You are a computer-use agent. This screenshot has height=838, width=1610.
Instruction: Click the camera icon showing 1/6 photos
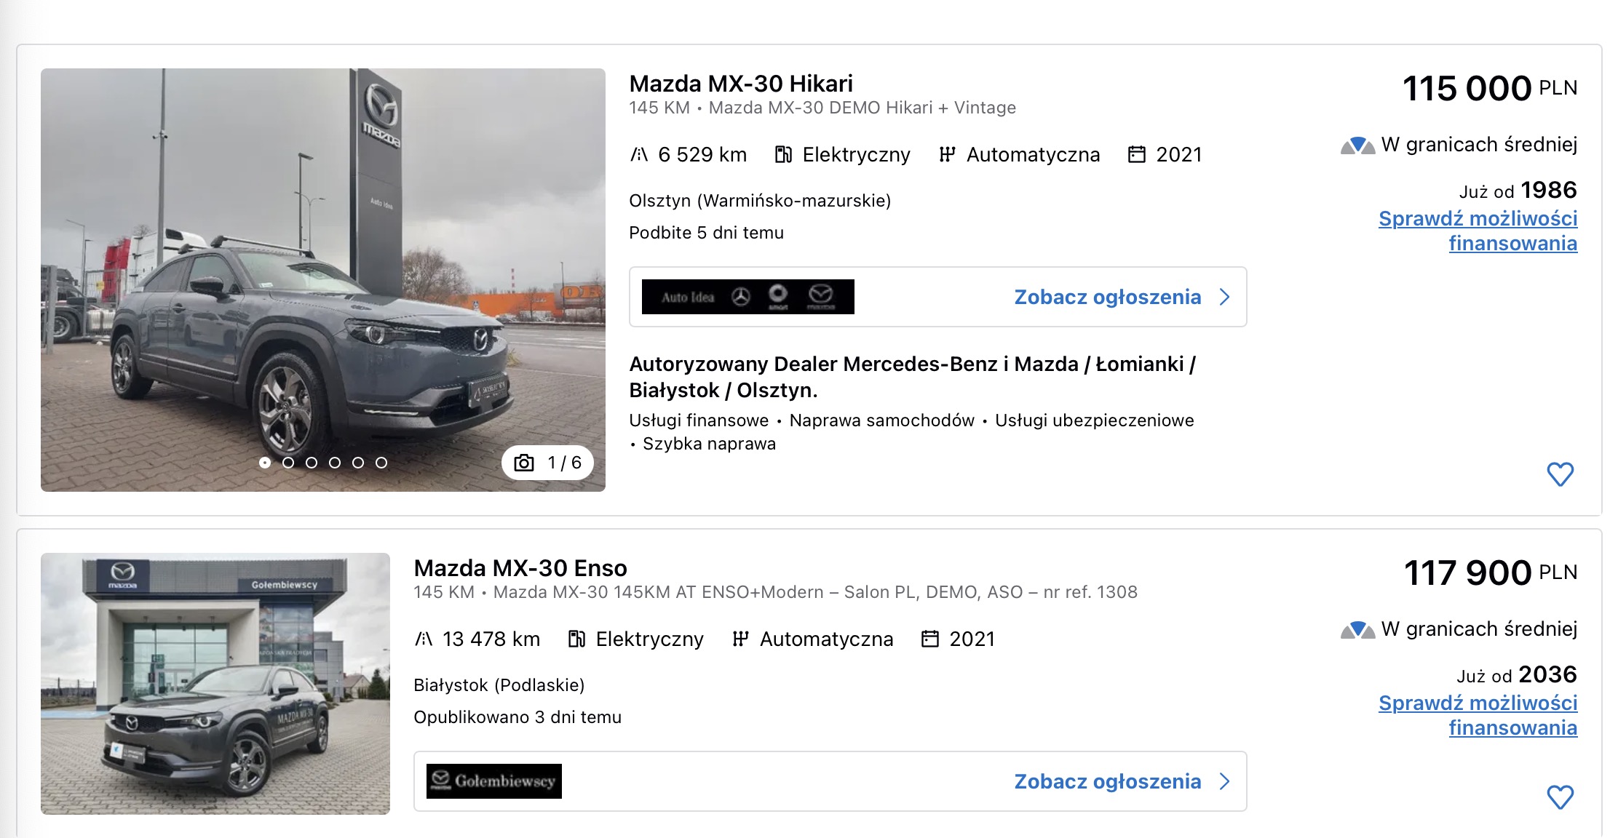[524, 463]
